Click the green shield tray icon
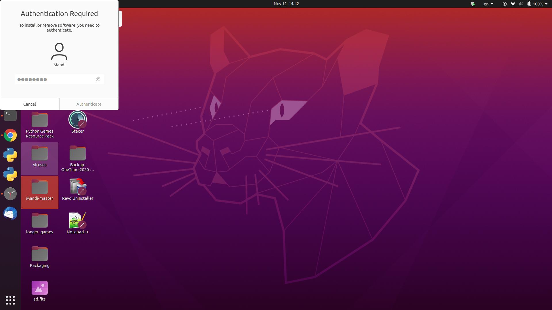 click(x=472, y=4)
